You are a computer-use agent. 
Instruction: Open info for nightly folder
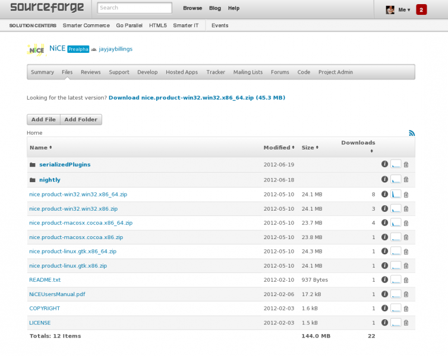point(384,179)
